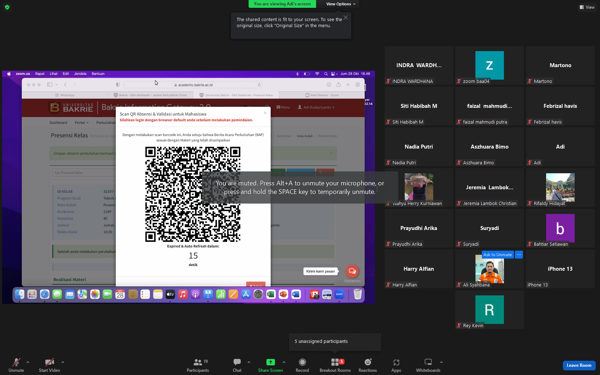
Task: Click the Trash in the shared dock
Action: [x=357, y=294]
